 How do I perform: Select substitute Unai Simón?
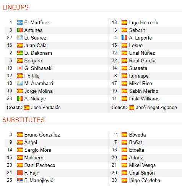142,173
